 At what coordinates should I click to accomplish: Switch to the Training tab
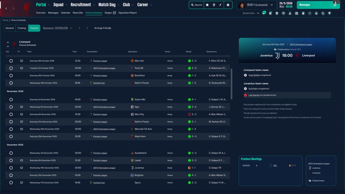(22, 28)
